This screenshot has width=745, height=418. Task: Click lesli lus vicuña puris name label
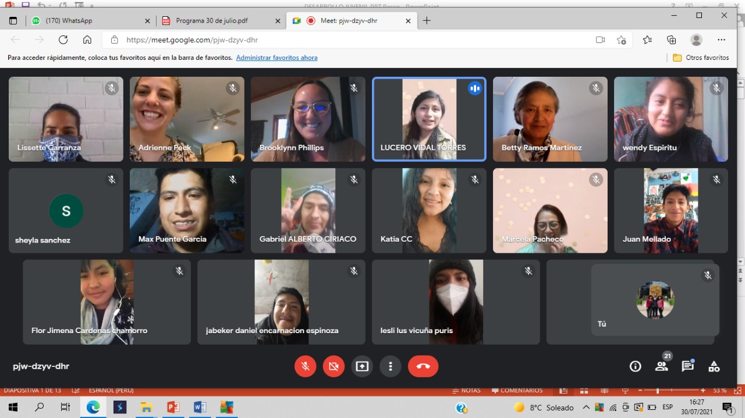pos(417,330)
